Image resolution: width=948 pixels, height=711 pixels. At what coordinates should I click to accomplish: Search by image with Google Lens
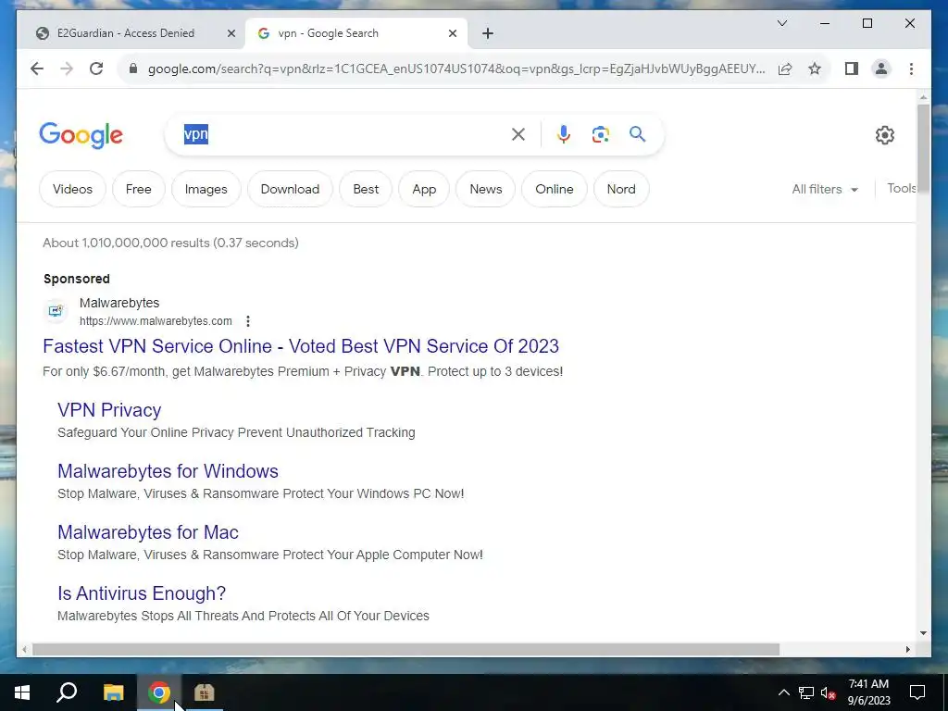(600, 134)
